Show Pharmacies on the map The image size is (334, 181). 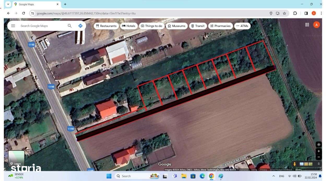[x=220, y=26]
